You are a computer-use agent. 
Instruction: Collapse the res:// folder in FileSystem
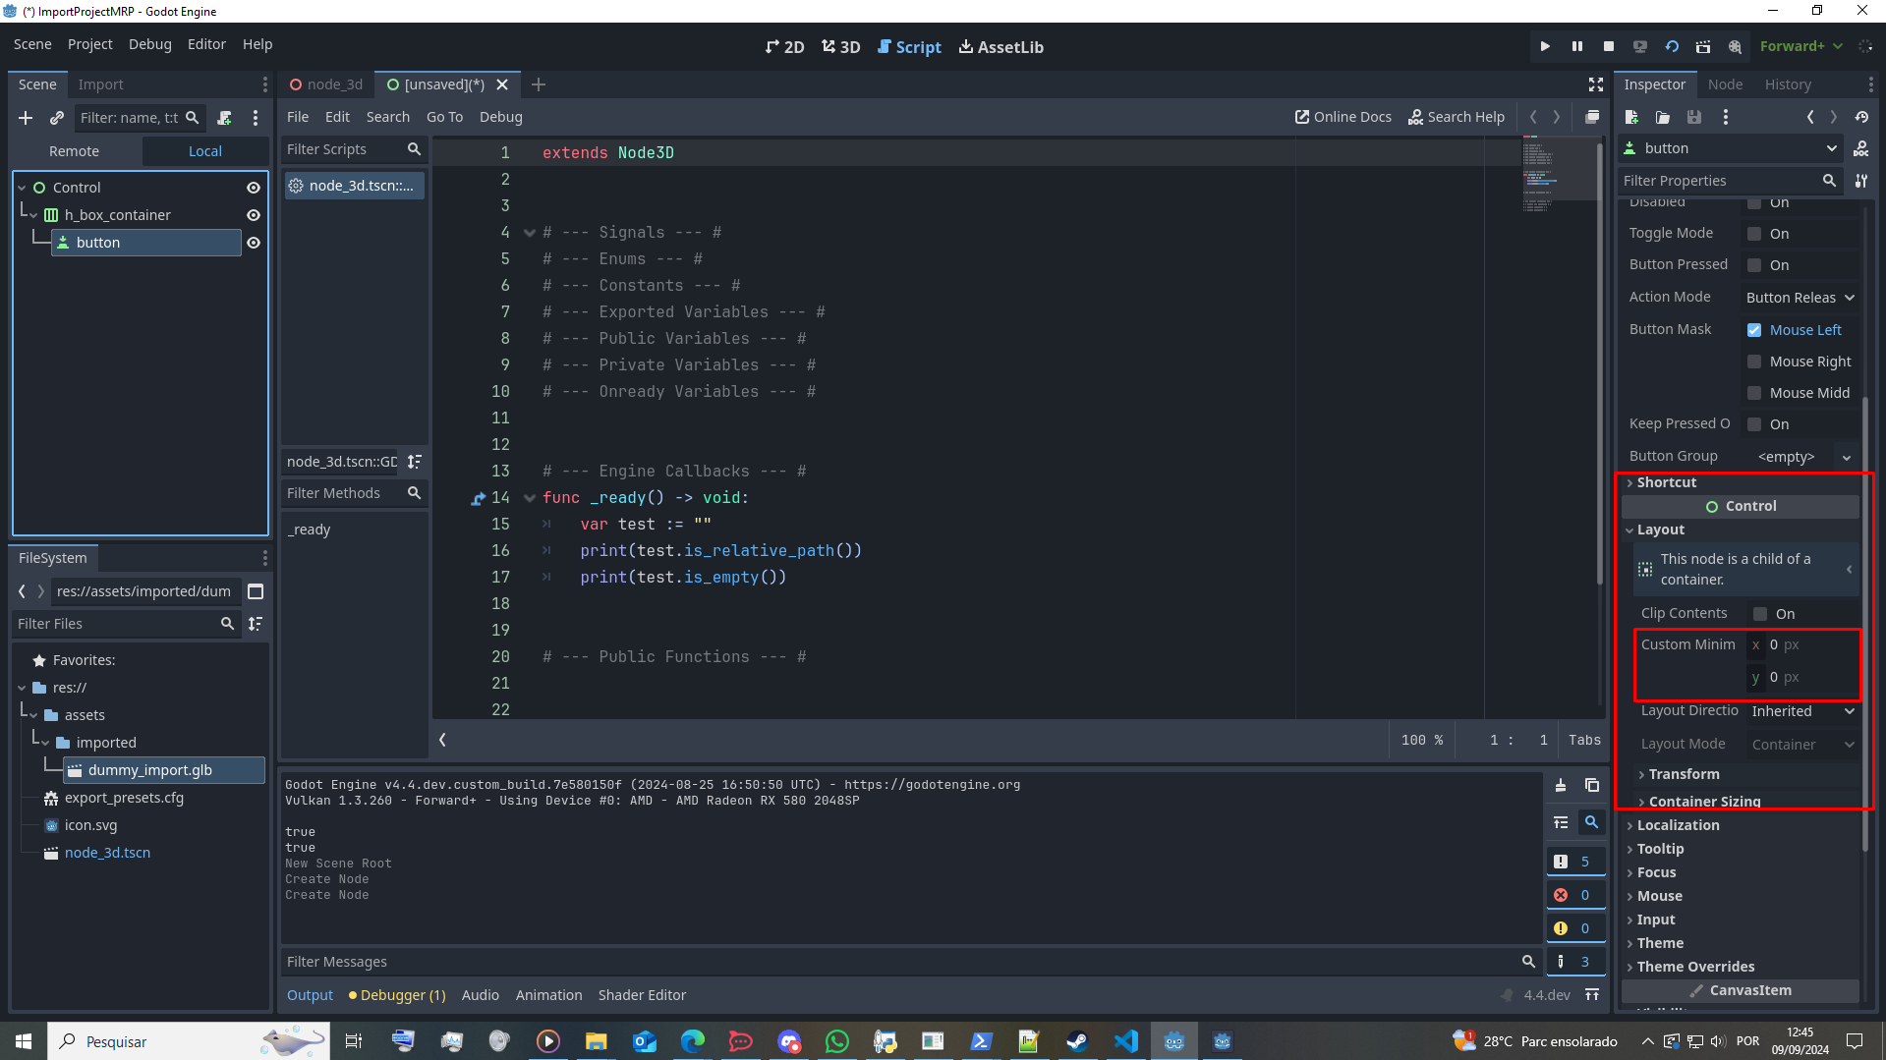pos(22,688)
